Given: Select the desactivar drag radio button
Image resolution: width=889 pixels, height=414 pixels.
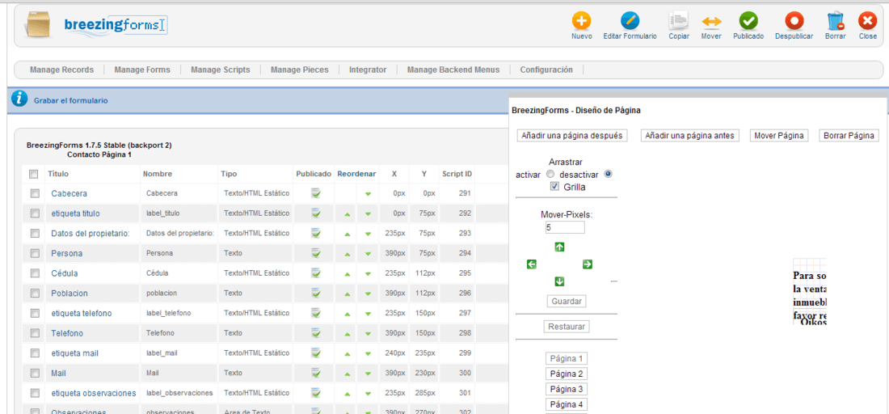Looking at the screenshot, I should pyautogui.click(x=609, y=174).
